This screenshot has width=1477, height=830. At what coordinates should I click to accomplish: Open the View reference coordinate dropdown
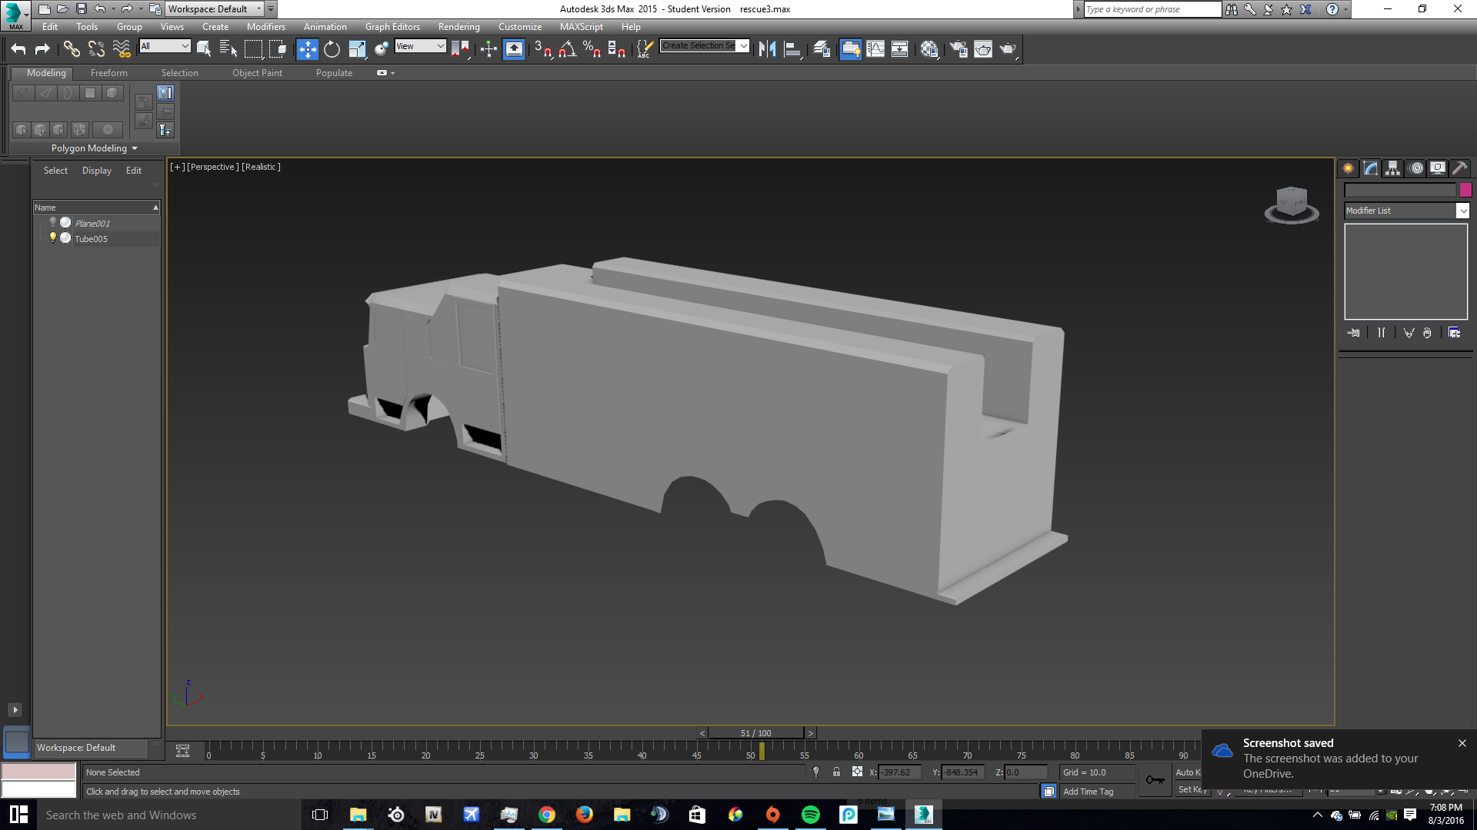[x=420, y=46]
